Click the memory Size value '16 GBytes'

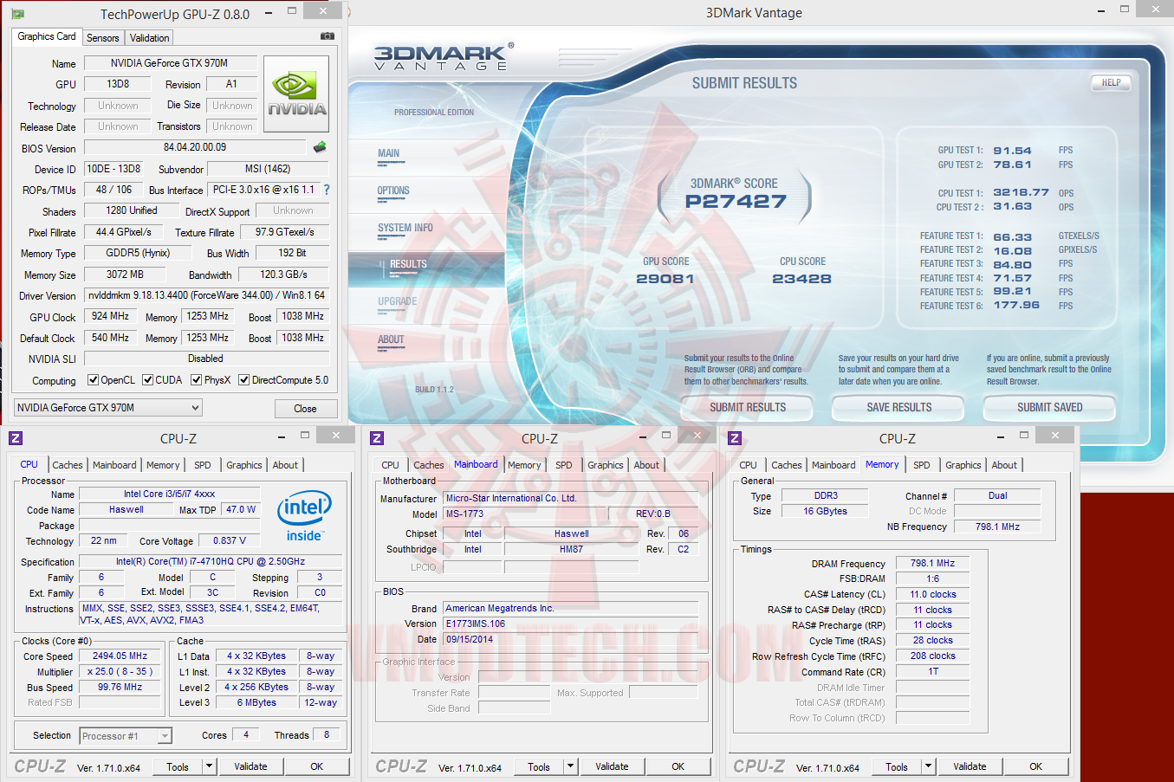point(825,511)
